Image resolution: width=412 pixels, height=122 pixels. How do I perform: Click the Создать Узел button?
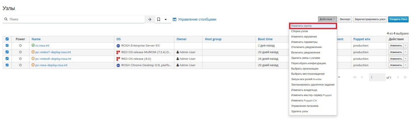click(x=398, y=19)
